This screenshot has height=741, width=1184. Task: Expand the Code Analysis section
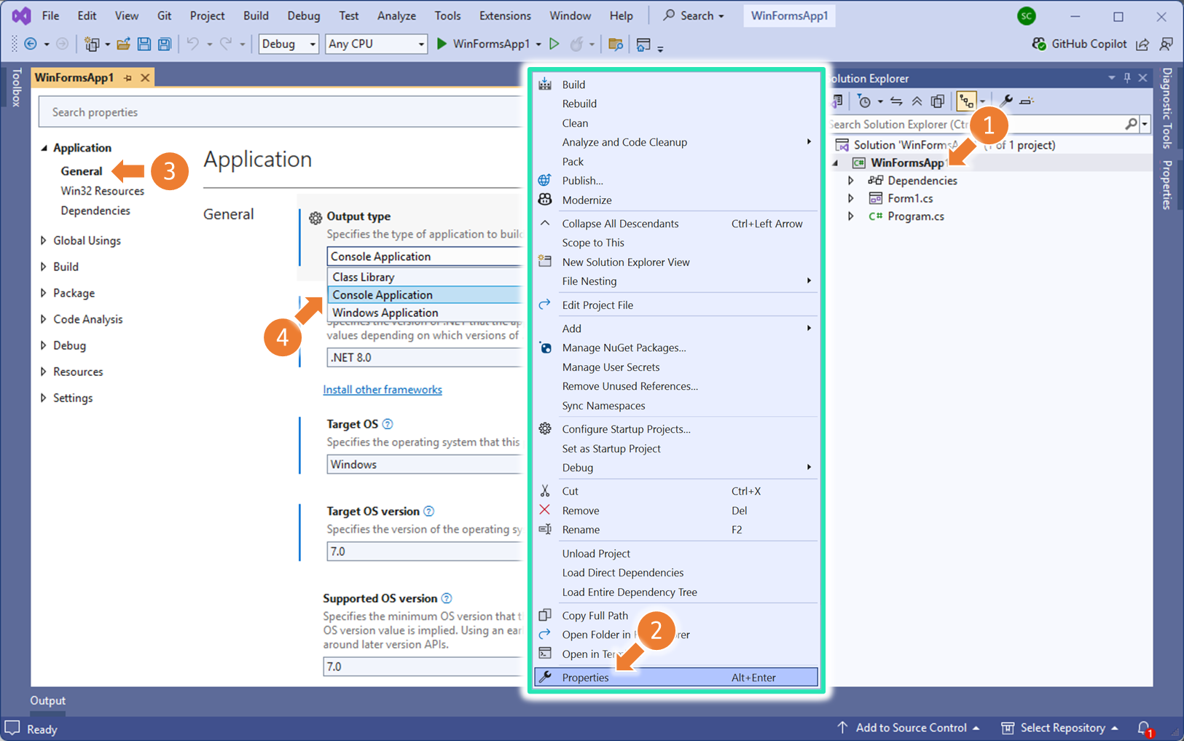(x=44, y=319)
